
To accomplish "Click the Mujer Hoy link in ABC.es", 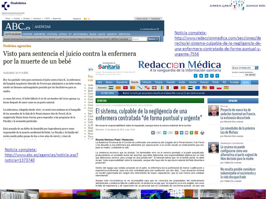I will click(x=57, y=19).
